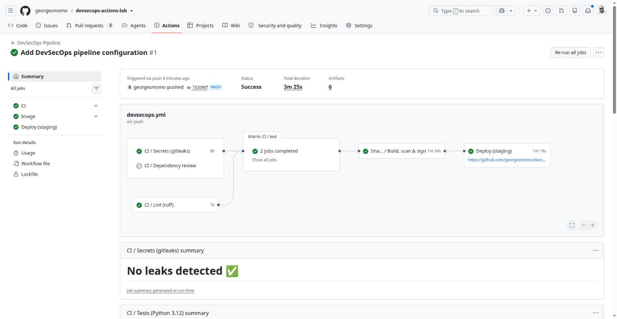Open the Copilot chat icon

click(501, 11)
